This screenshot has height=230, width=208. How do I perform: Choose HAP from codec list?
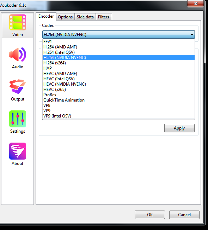coord(118,68)
